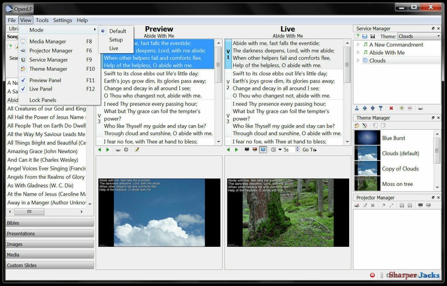Choose Service Manager F9 menu entry
The image size is (447, 286).
(x=60, y=60)
